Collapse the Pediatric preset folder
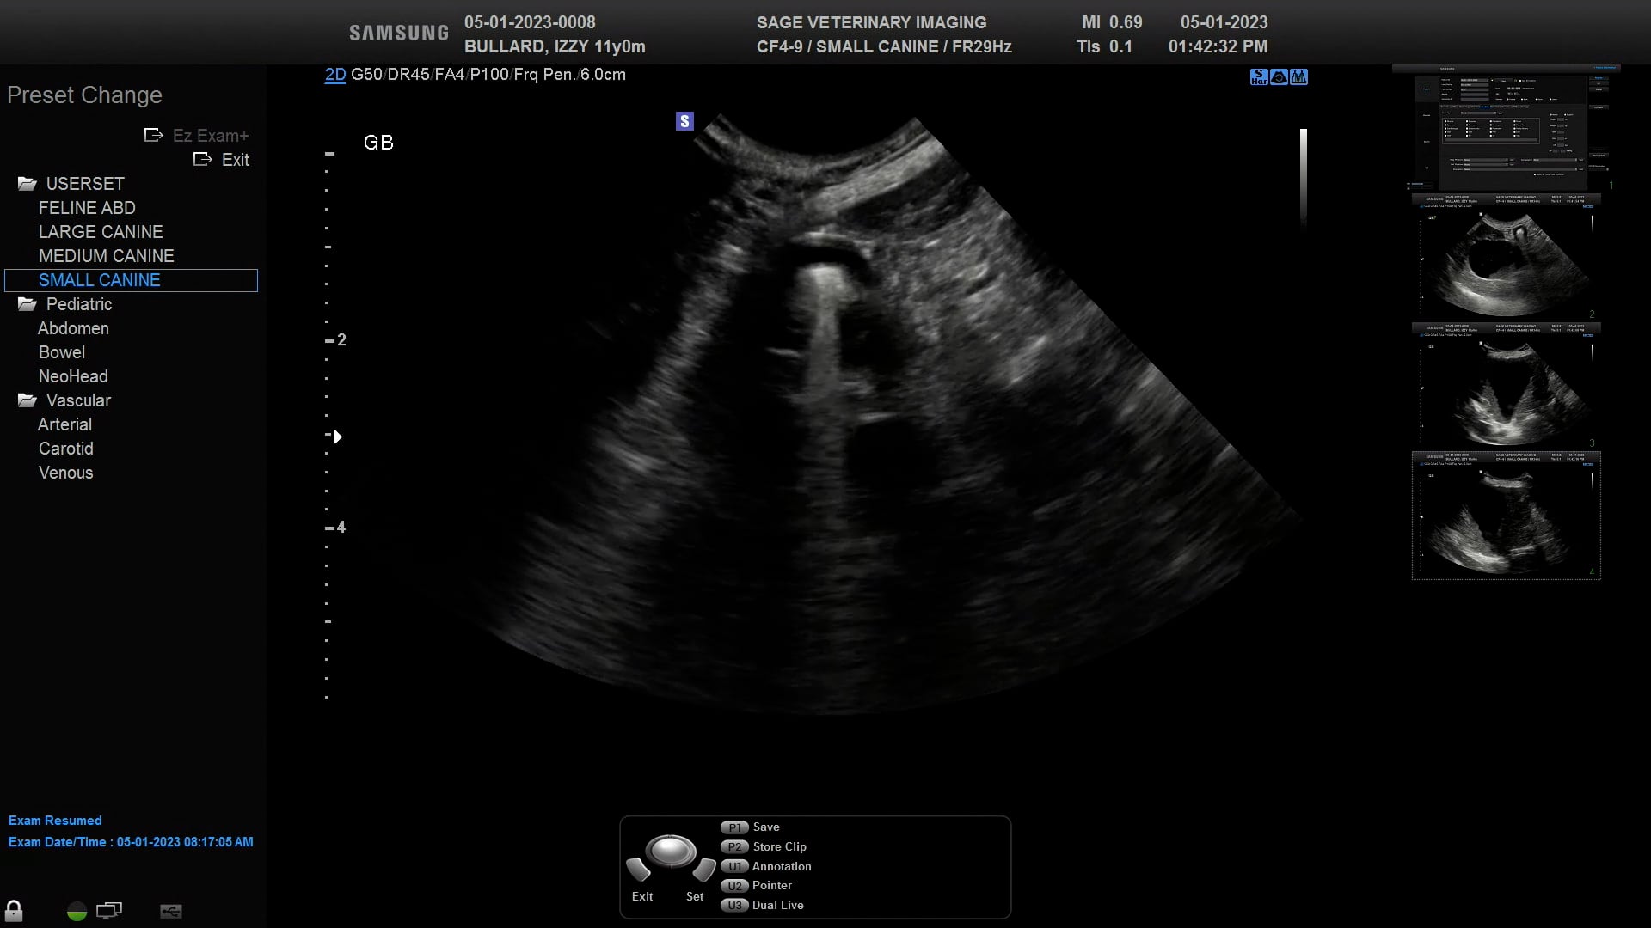The width and height of the screenshot is (1651, 928). point(27,304)
